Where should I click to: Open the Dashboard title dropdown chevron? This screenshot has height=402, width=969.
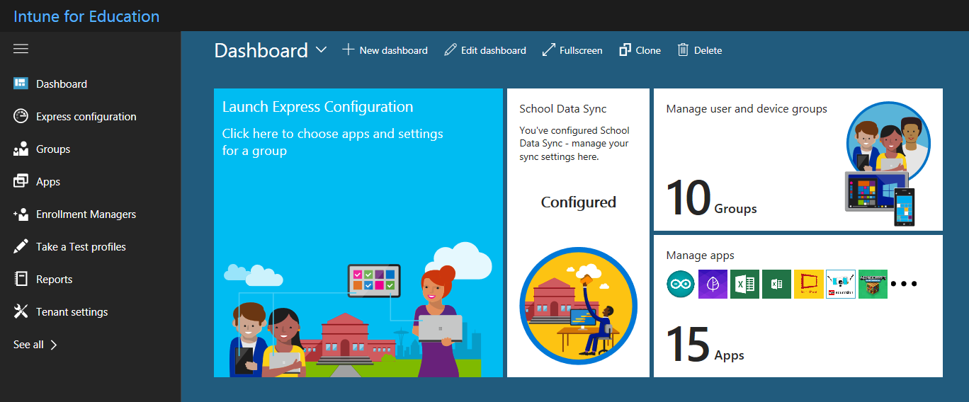click(x=321, y=50)
